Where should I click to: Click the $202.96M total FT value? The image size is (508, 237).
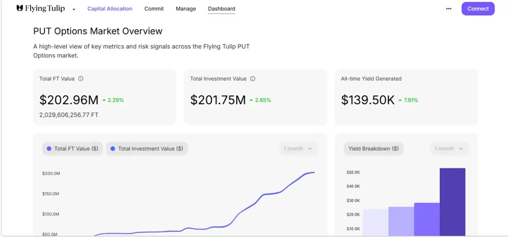[69, 100]
